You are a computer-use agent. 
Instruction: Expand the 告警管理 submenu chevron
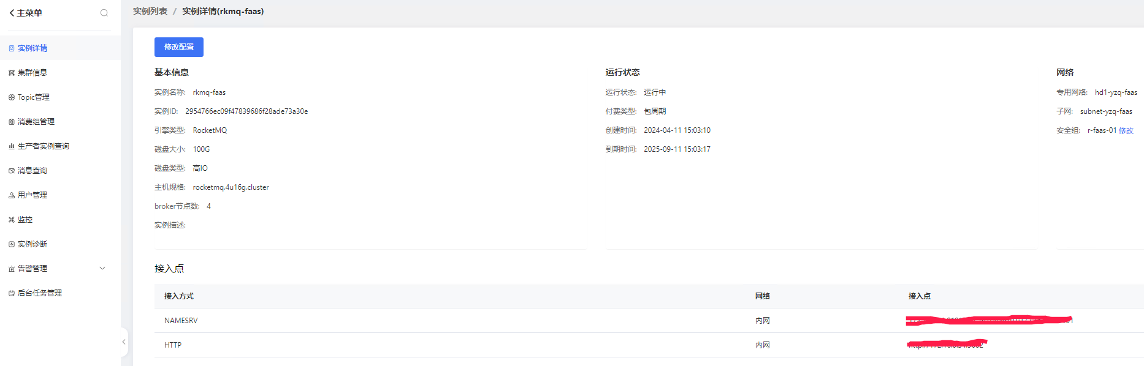[102, 268]
